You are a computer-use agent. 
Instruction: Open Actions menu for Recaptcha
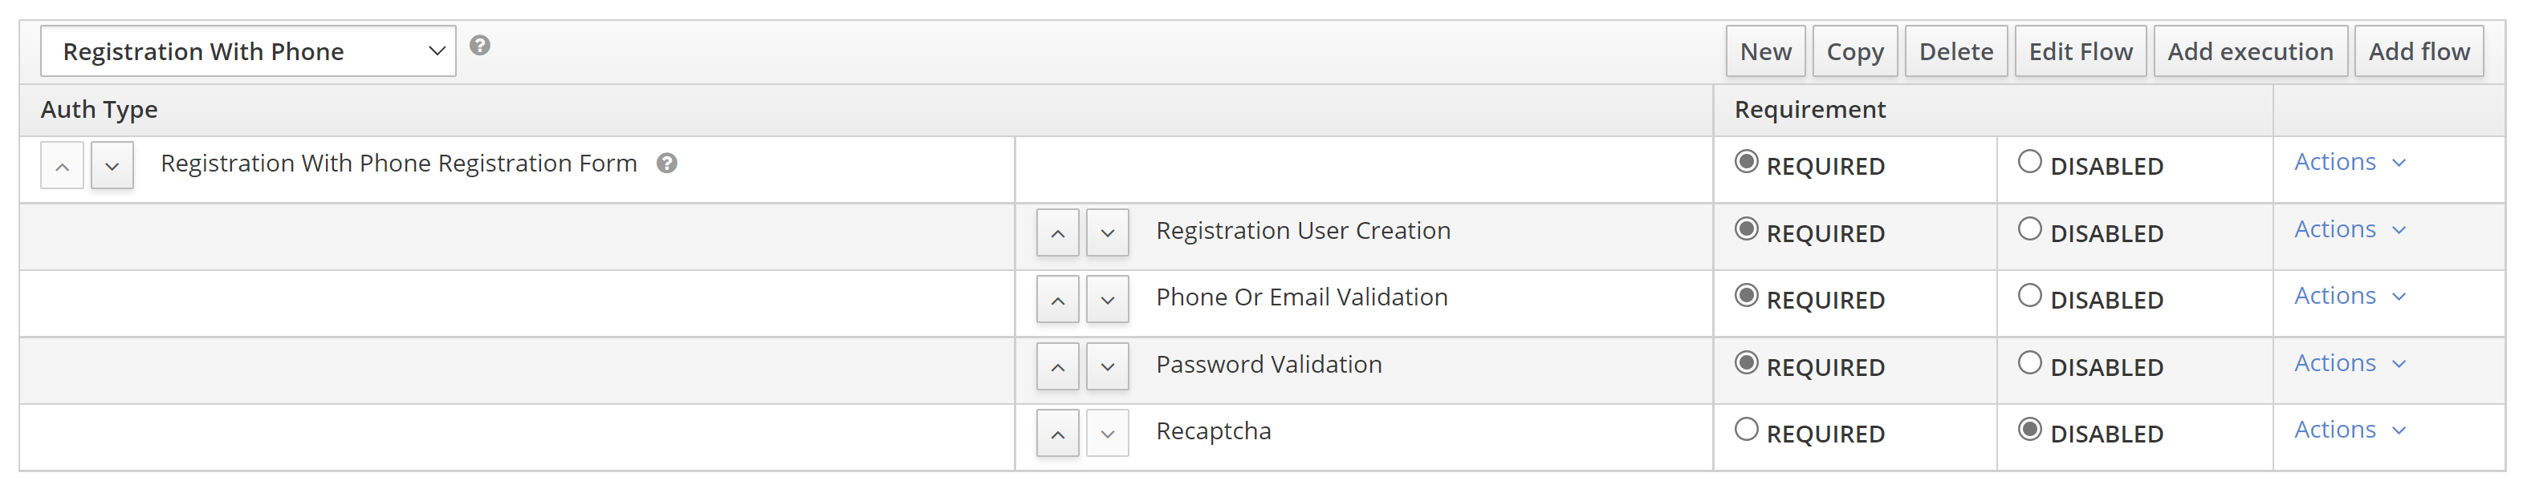(x=2349, y=430)
